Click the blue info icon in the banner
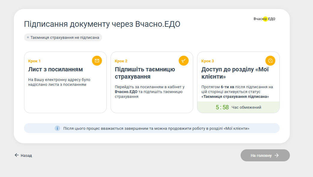This screenshot has width=313, height=177. tap(57, 128)
